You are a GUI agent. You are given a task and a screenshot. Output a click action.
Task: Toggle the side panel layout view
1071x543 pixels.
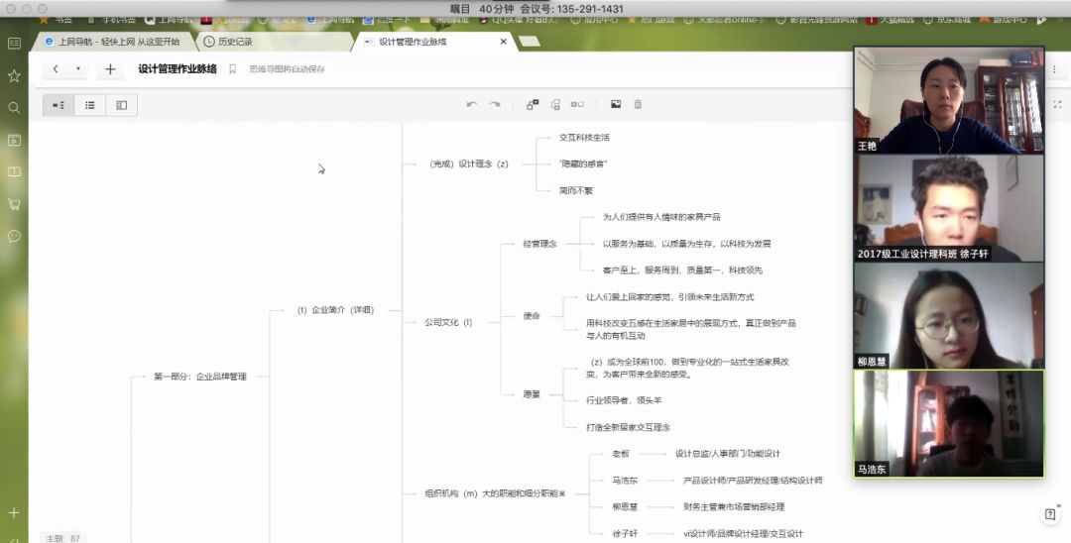[121, 105]
